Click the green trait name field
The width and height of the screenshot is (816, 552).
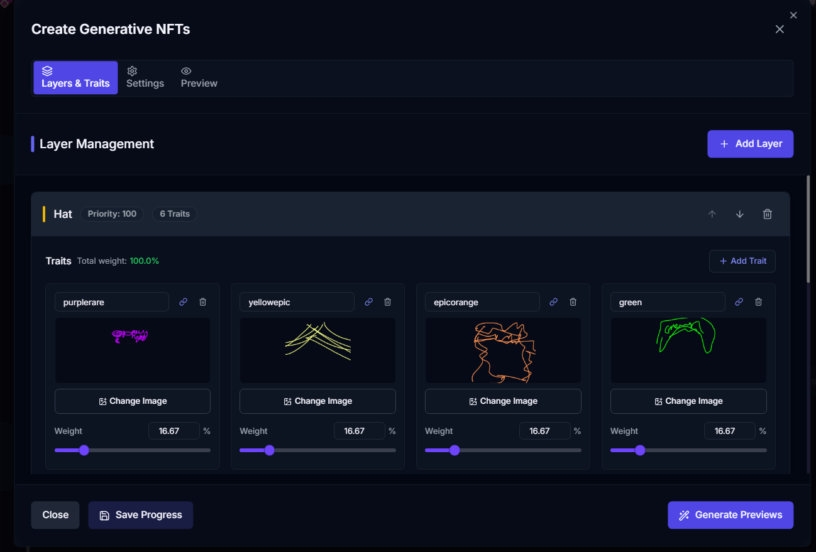(x=667, y=302)
